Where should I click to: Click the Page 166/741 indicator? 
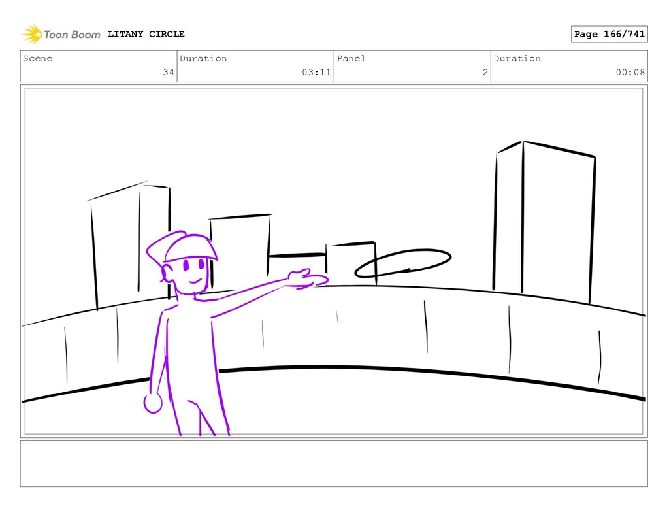pyautogui.click(x=610, y=34)
